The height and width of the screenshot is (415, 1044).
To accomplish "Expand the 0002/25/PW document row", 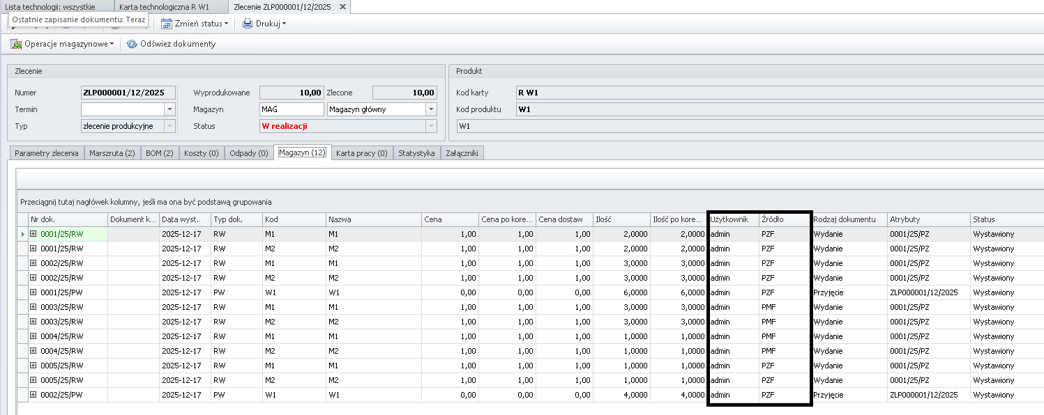I will 33,395.
